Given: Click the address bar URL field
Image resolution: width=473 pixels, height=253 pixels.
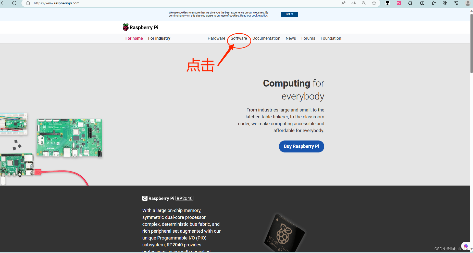Looking at the screenshot, I should coord(179,3).
